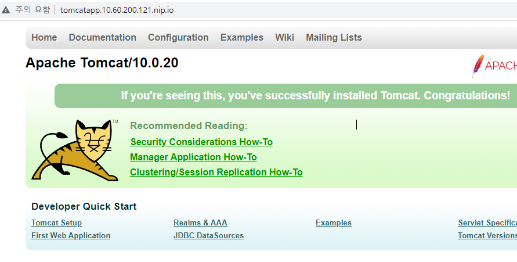Click the Apache Tomcat/10.0.20 heading
Screen dimensions: 517x262
pos(102,63)
